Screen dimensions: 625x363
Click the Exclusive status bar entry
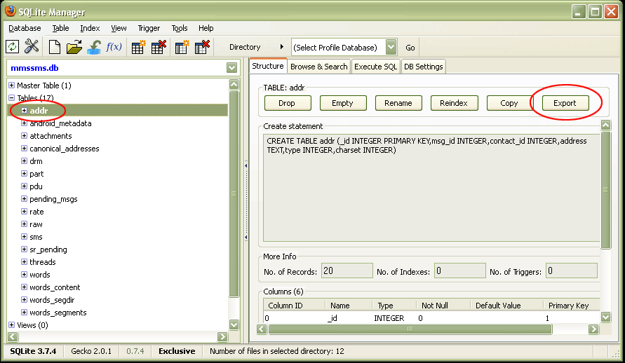pyautogui.click(x=177, y=351)
